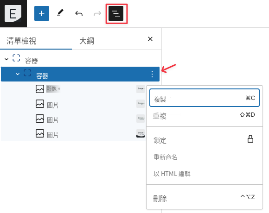Collapse the nested selected 容器 chevron
The image size is (269, 213).
[17, 74]
